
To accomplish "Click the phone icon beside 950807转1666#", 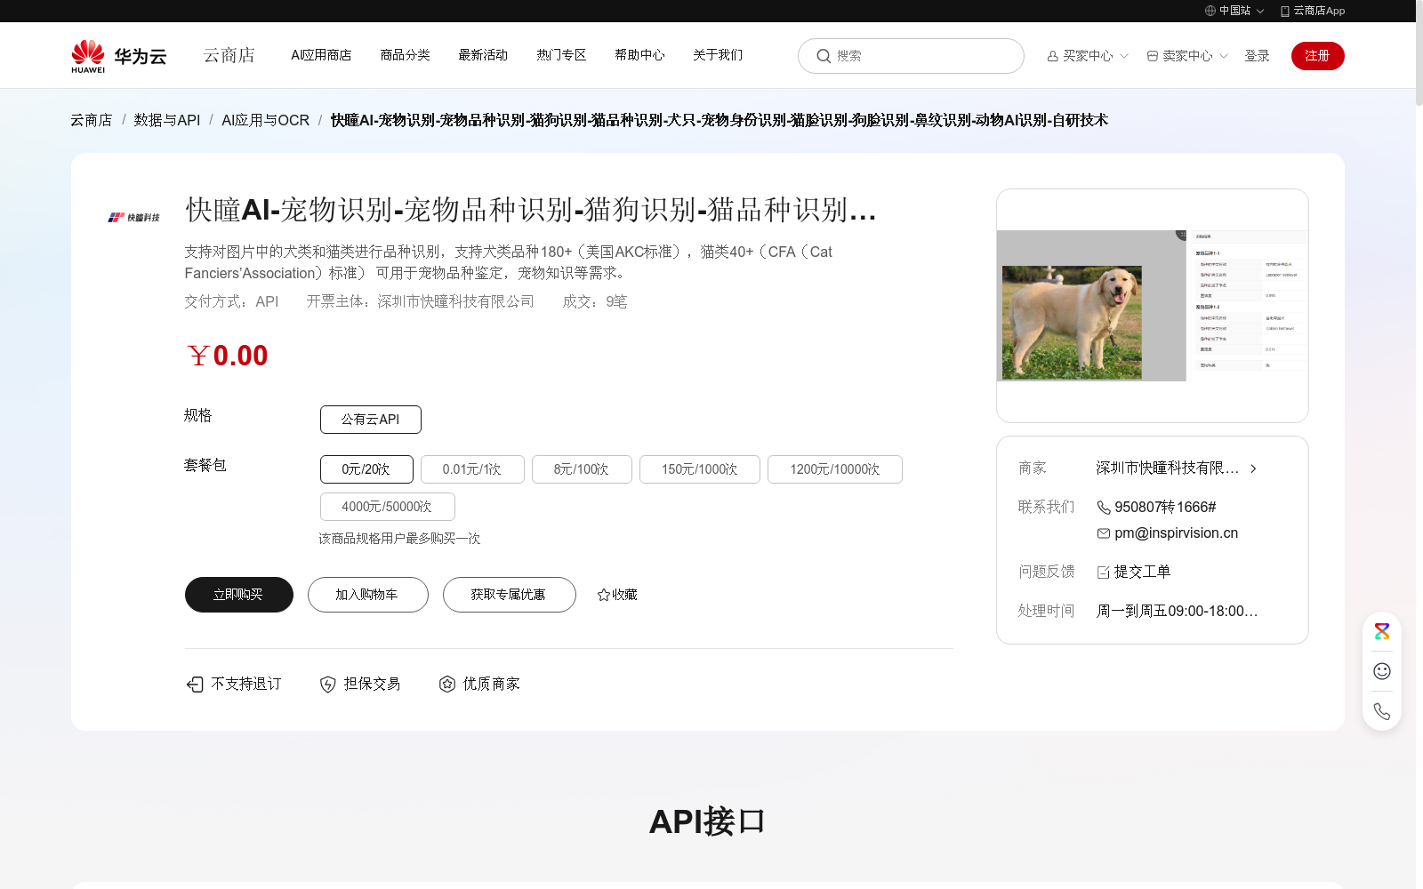I will 1103,508.
